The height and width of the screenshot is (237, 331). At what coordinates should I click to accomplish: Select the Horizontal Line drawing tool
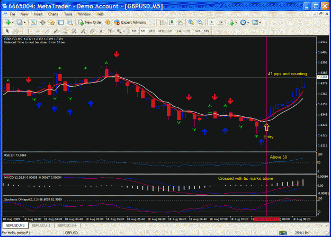[38, 31]
